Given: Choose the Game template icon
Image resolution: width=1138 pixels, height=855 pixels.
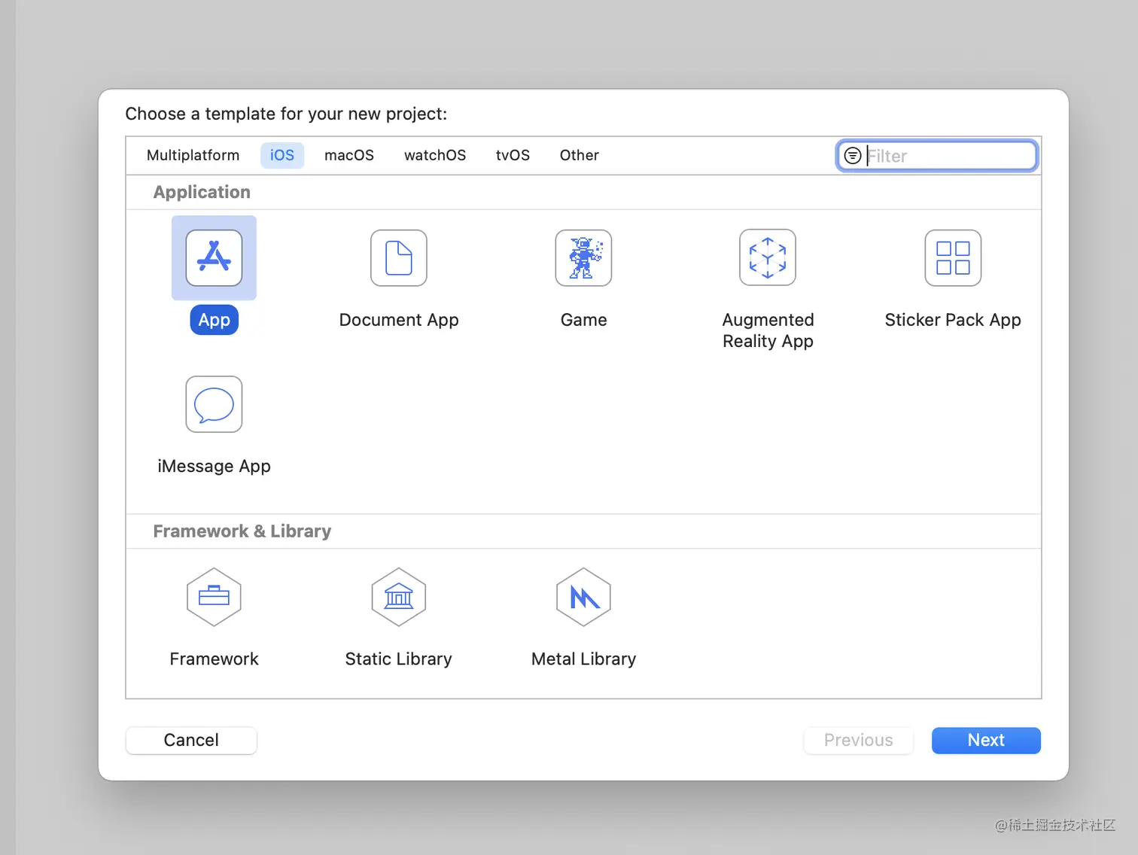Looking at the screenshot, I should (583, 258).
